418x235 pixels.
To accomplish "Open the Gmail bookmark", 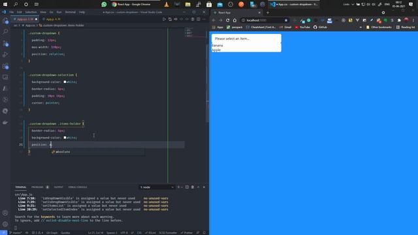I will (285, 27).
